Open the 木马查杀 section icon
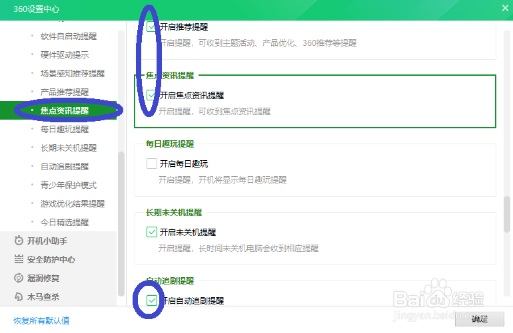The width and height of the screenshot is (513, 333). [19, 296]
